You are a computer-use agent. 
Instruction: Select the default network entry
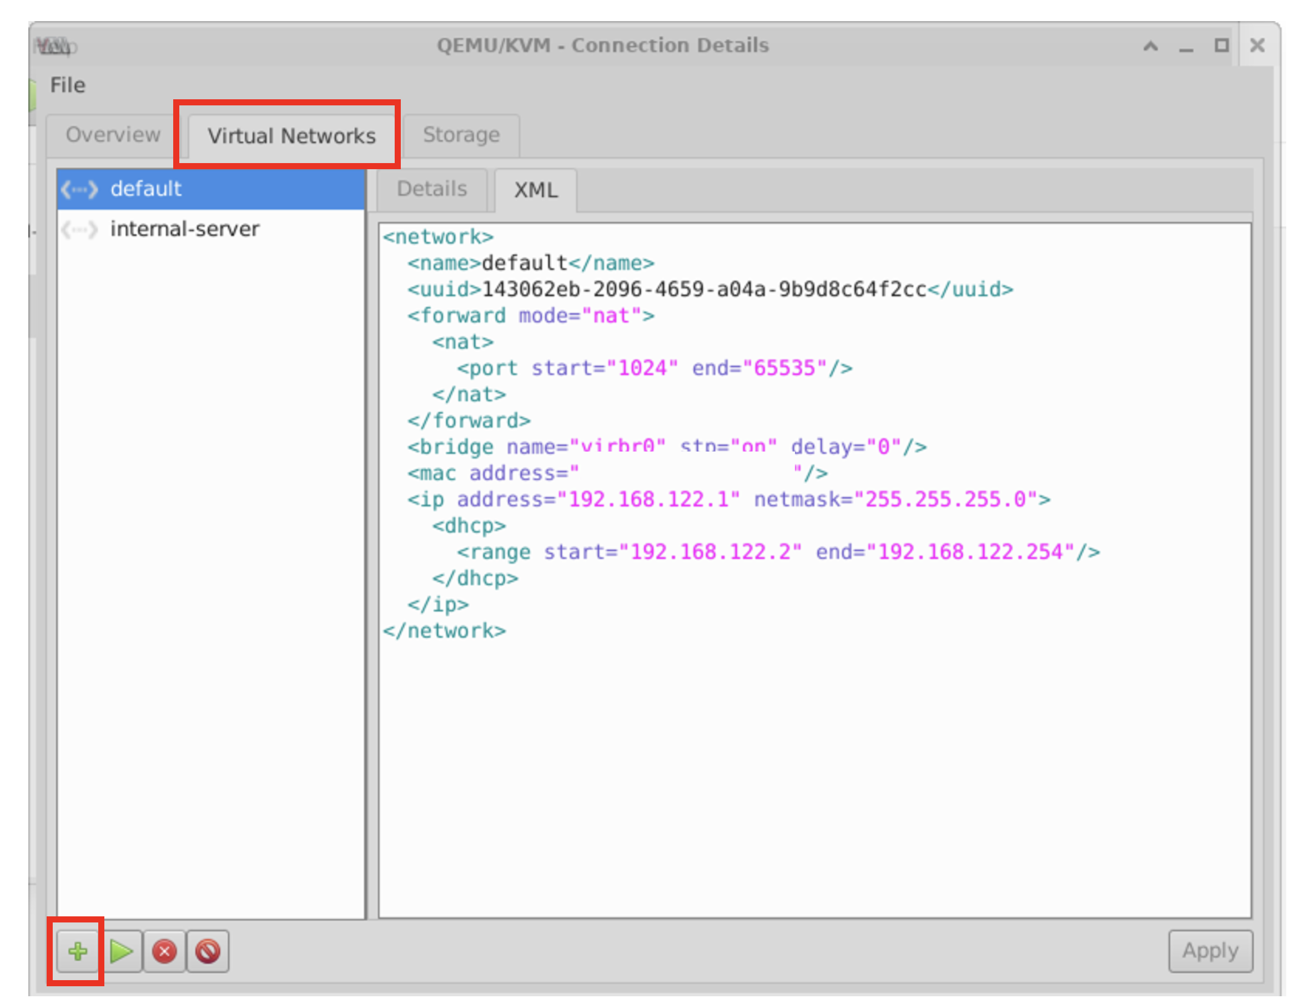[x=147, y=189]
